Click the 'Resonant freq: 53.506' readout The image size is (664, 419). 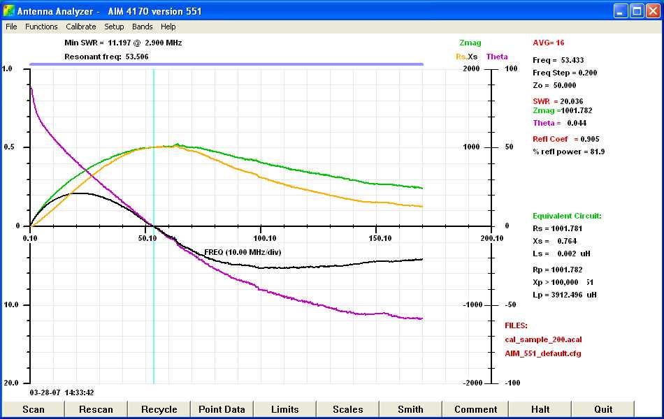(x=106, y=57)
